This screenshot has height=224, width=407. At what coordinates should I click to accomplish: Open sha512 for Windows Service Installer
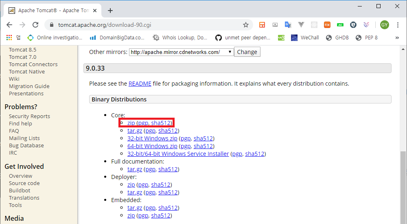255,154
